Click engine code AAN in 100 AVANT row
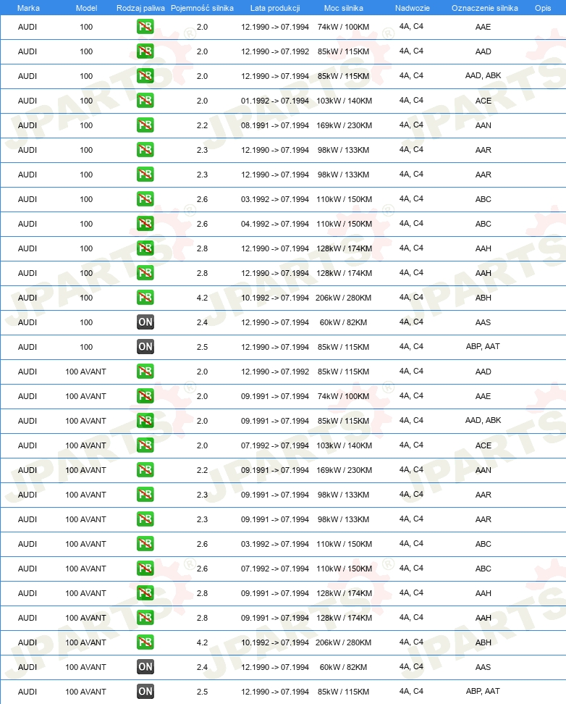The image size is (566, 704). pos(483,470)
